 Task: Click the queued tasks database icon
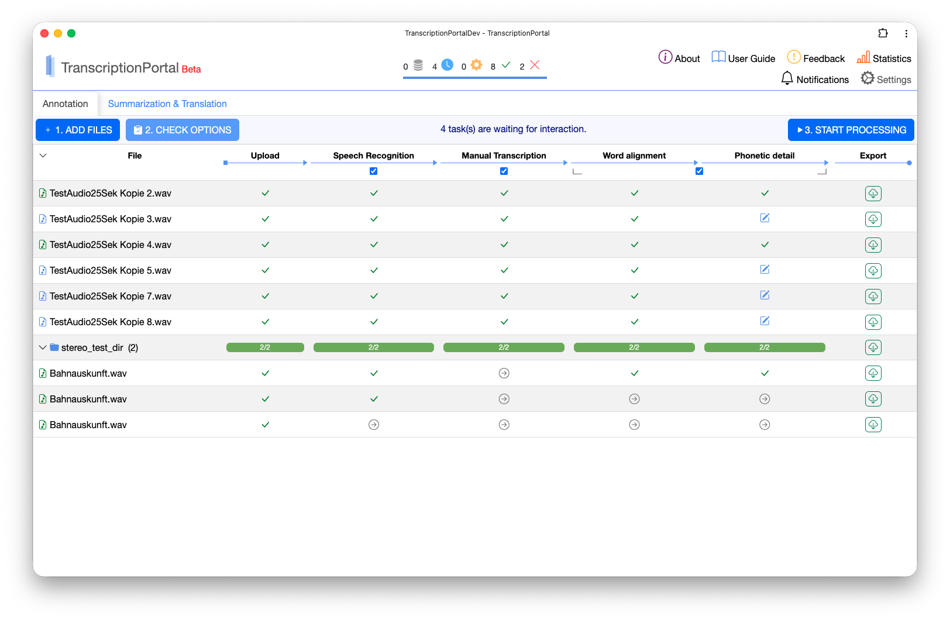click(x=418, y=65)
